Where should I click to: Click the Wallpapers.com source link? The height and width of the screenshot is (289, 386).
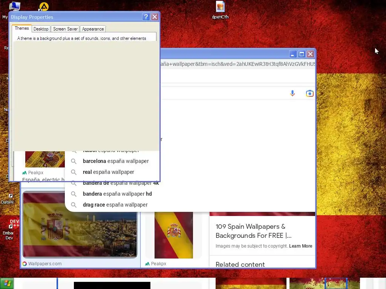tap(45, 264)
